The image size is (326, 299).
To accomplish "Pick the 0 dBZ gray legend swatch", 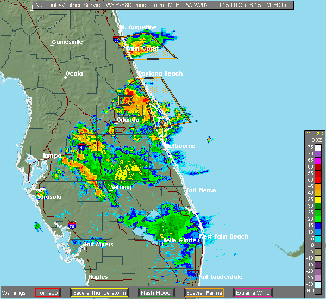I will pos(318,245).
